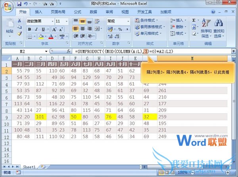Image resolution: width=238 pixels, height=177 pixels.
Task: Click Insert cells (插入) button
Action: 178,20
